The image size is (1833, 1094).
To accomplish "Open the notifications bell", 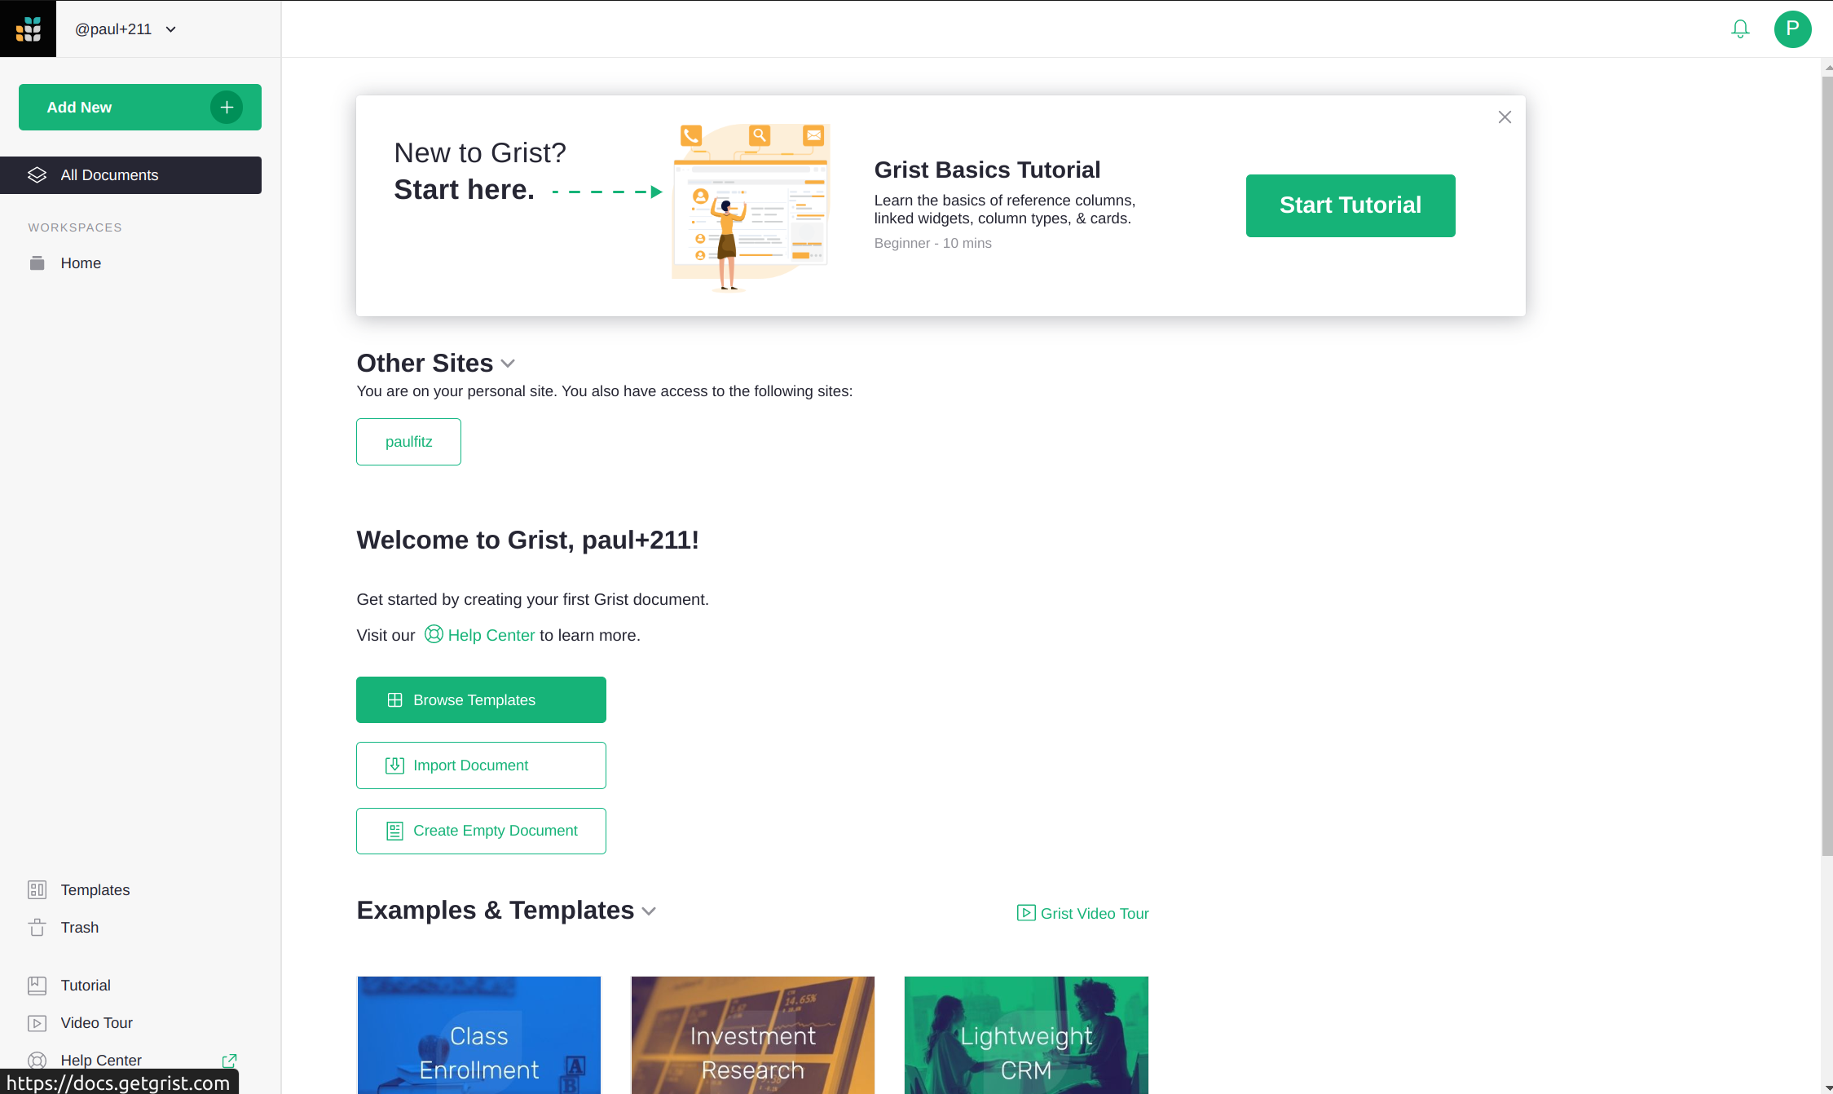I will pyautogui.click(x=1740, y=29).
